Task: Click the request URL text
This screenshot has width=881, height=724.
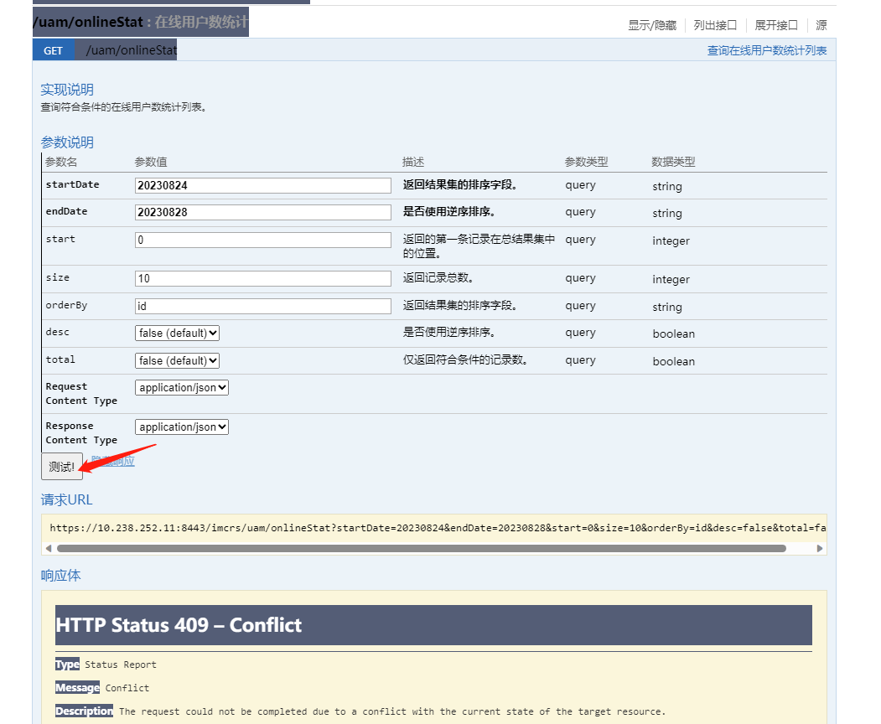Action: pos(438,528)
